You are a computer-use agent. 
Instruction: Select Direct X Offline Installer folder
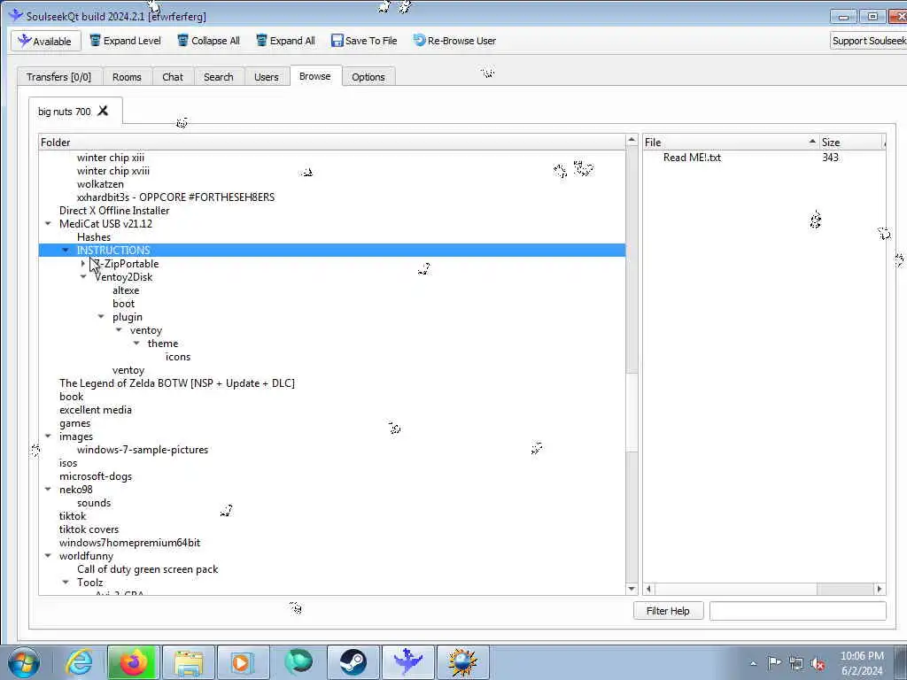114,211
